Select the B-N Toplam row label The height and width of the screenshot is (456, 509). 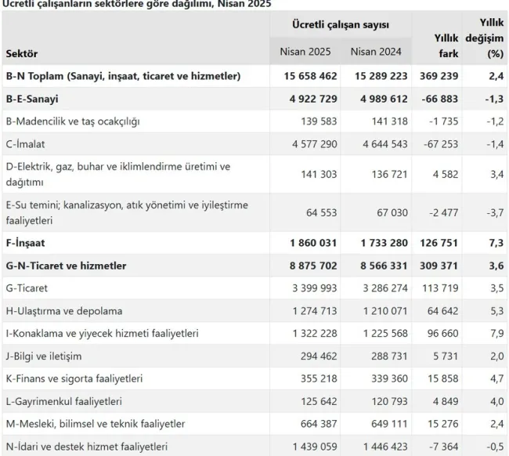124,76
